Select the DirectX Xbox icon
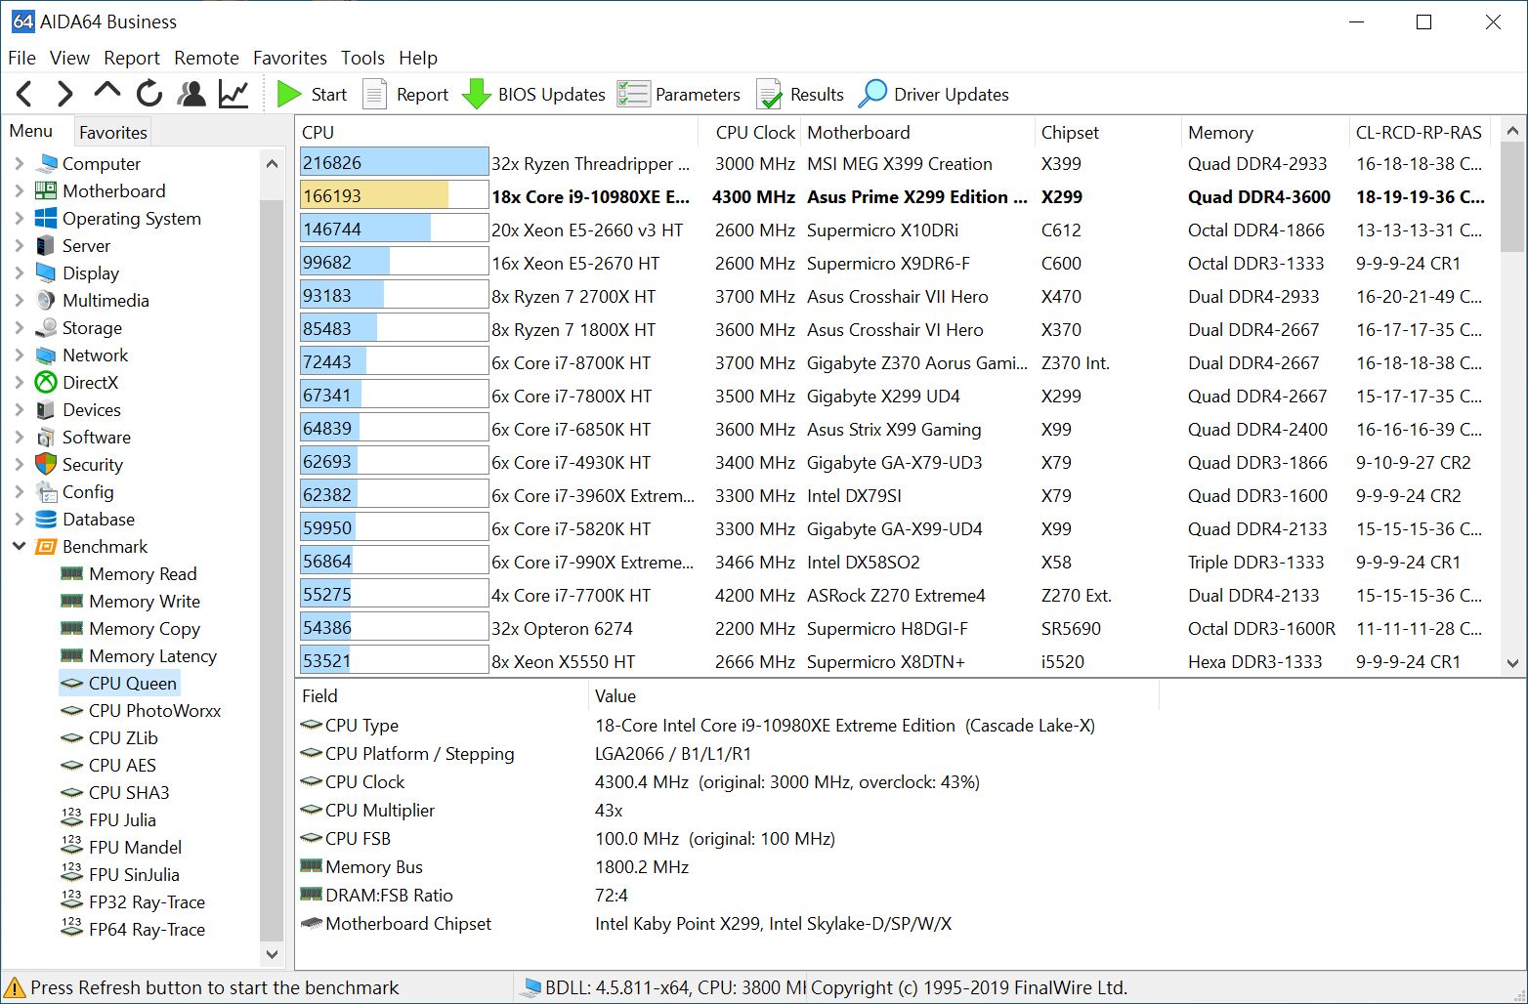This screenshot has height=1004, width=1528. click(46, 382)
